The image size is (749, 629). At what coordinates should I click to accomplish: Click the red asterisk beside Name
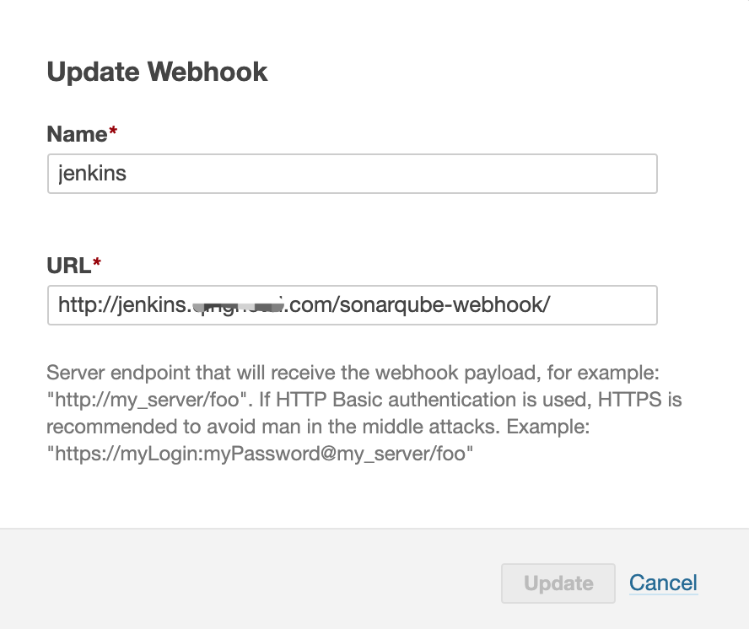pos(113,132)
